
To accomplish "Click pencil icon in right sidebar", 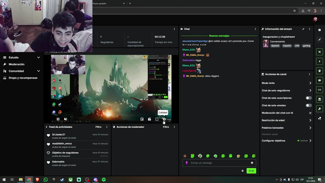I will (x=319, y=39).
